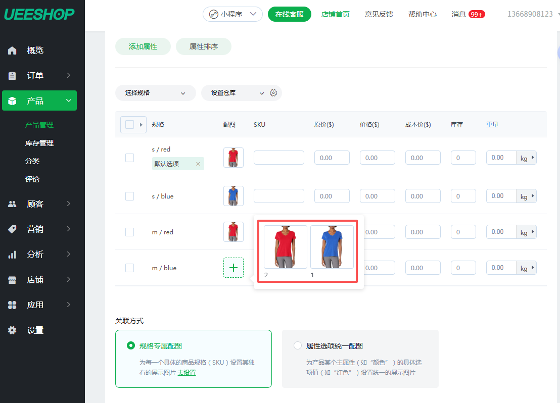Click the Analytics bar chart icon
This screenshot has width=560, height=403.
pos(13,255)
